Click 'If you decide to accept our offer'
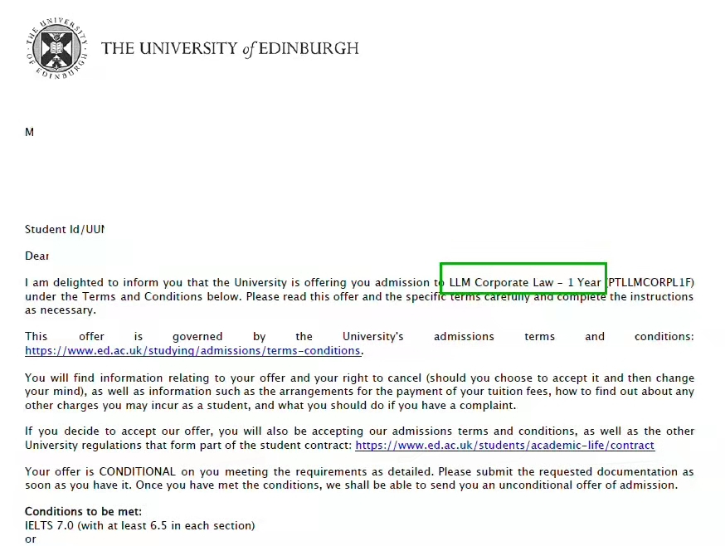 pyautogui.click(x=118, y=431)
